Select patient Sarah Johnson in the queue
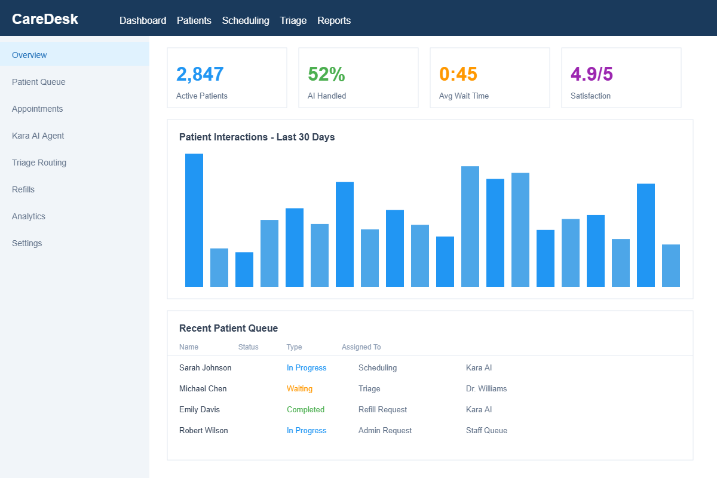This screenshot has height=478, width=717. pos(206,368)
